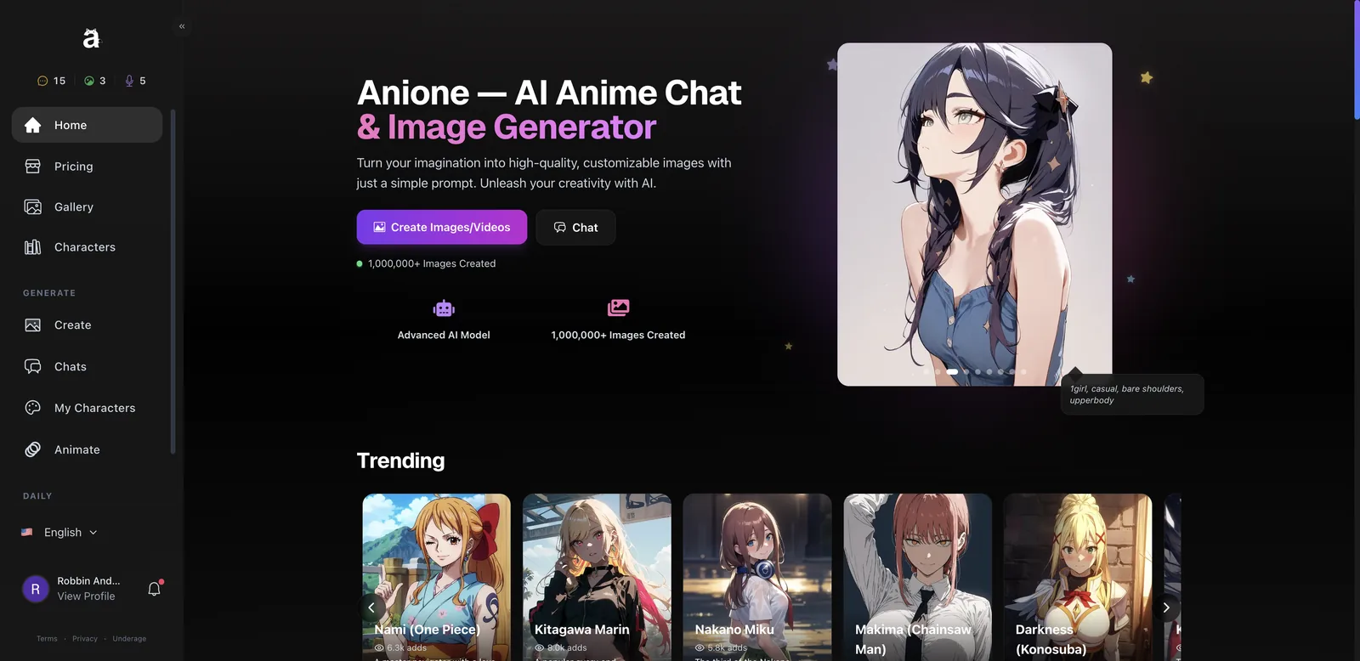1360x661 pixels.
Task: Open the Pricing page
Action: [x=87, y=167]
